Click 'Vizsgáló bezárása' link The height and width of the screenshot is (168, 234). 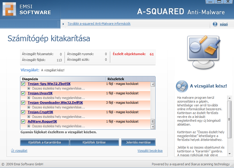coord(150,151)
